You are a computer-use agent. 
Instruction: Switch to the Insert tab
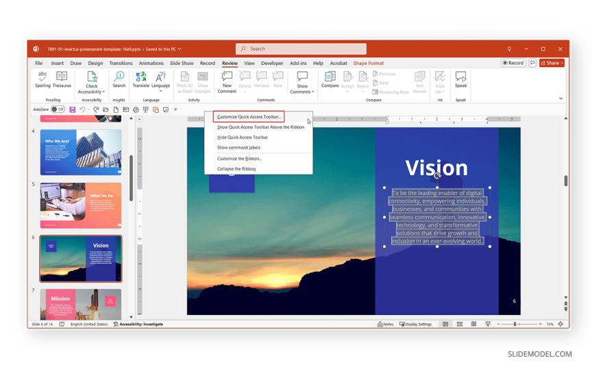58,63
